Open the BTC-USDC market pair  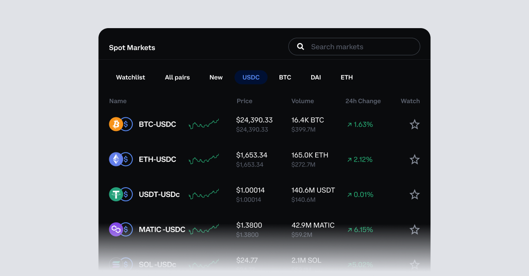[x=157, y=124]
